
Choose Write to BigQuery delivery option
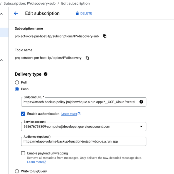pos(17,171)
